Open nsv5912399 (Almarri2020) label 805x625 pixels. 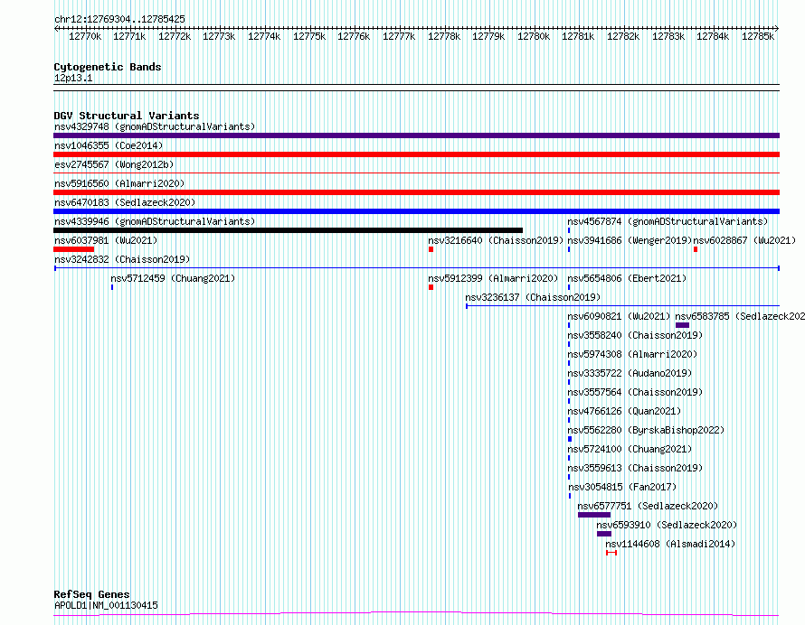[493, 278]
